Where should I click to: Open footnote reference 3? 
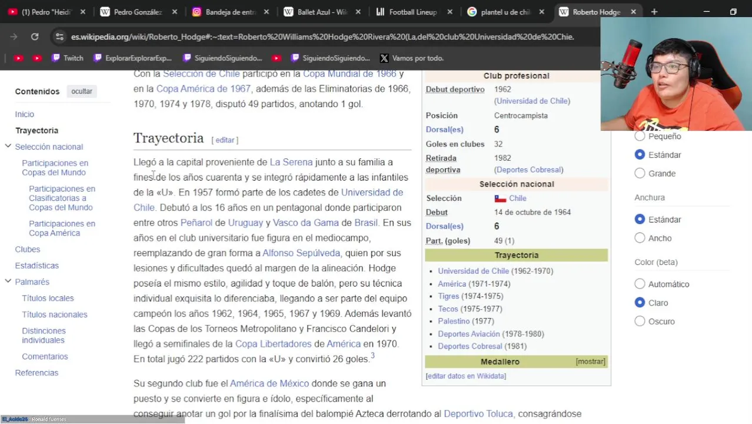372,356
